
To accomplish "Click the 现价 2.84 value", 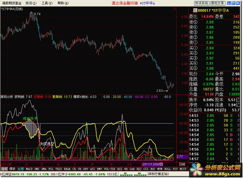I will point(210,74).
